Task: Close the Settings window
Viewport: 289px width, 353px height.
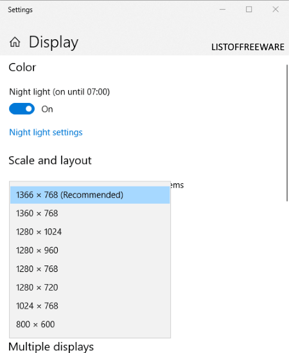Action: click(x=276, y=10)
